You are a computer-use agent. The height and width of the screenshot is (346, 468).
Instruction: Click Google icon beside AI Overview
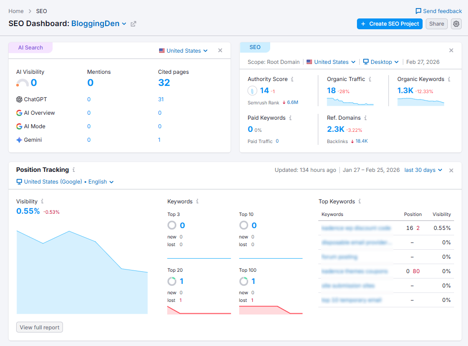(x=19, y=113)
